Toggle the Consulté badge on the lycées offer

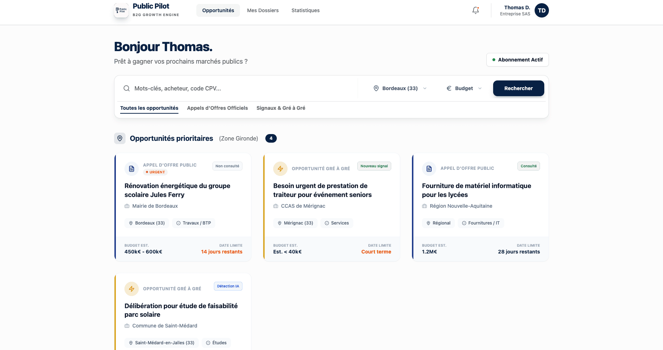[529, 166]
